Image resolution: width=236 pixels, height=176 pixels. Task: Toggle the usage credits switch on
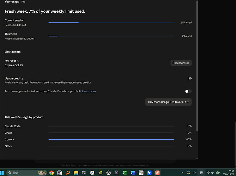click(x=188, y=91)
